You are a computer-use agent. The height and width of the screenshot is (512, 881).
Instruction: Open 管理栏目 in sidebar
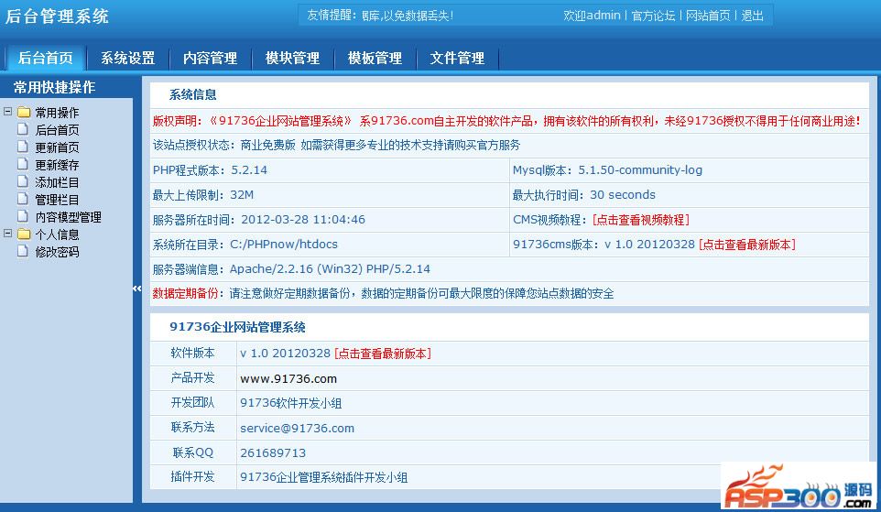(x=57, y=200)
